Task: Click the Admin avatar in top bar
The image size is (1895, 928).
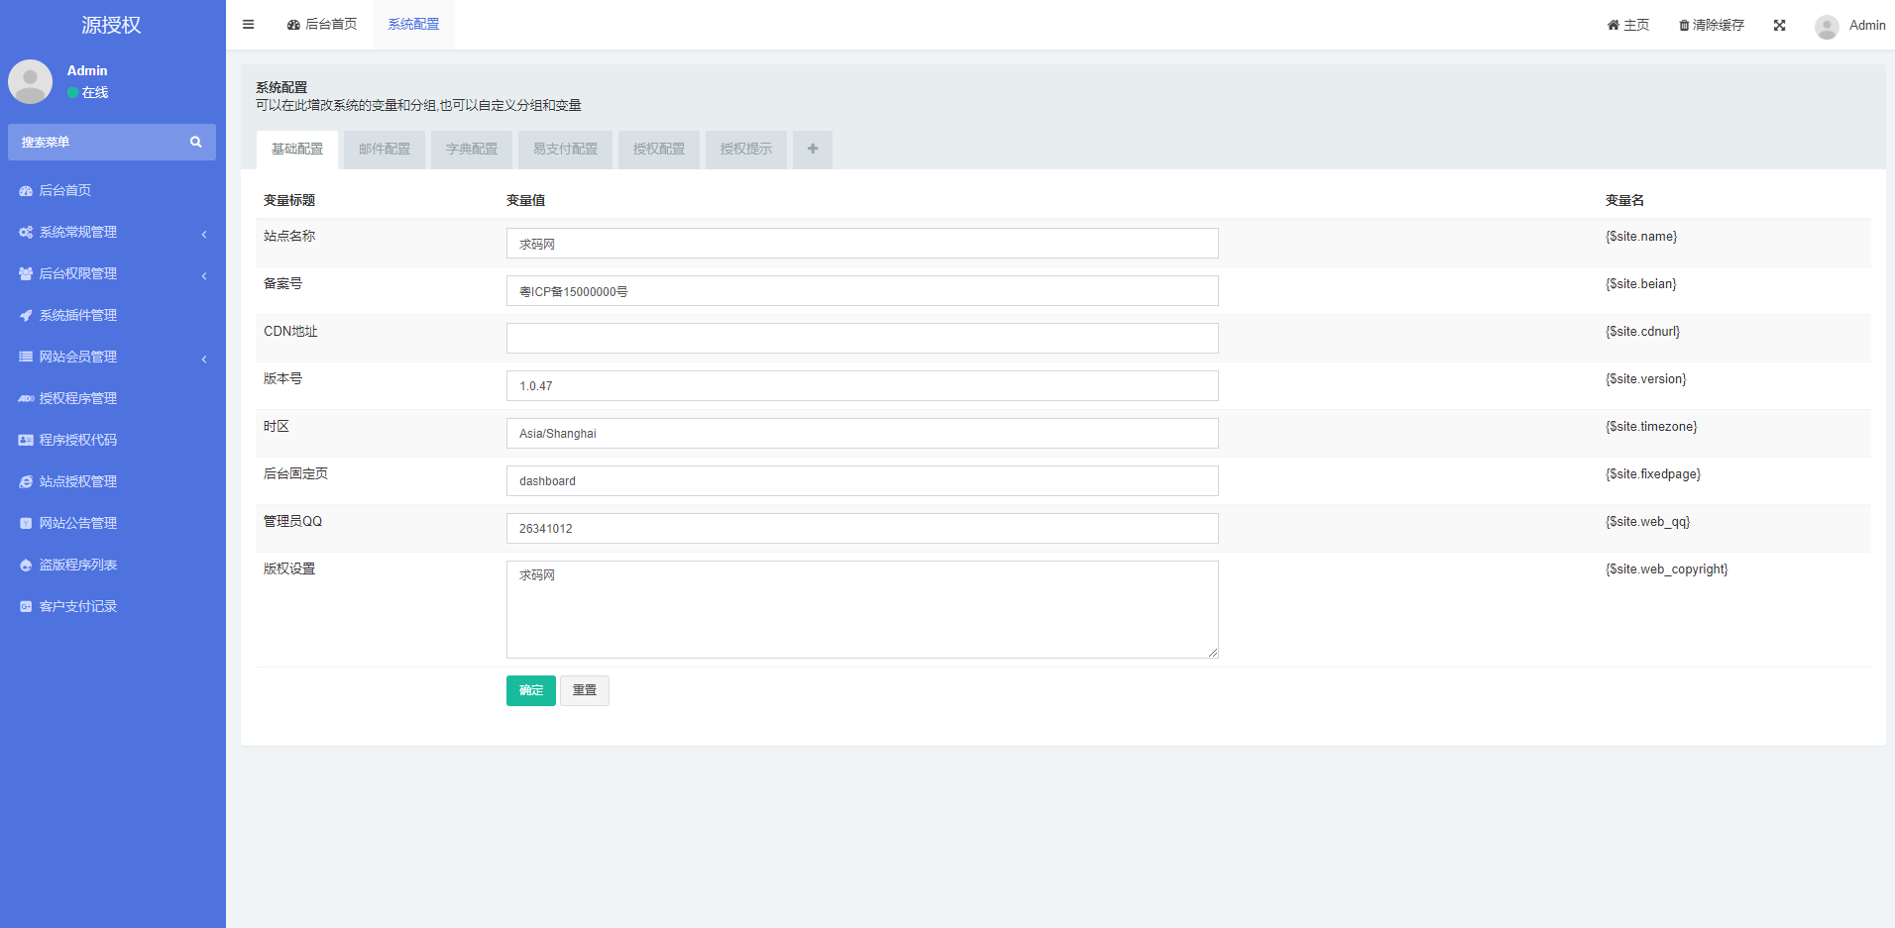Action: (x=1827, y=27)
